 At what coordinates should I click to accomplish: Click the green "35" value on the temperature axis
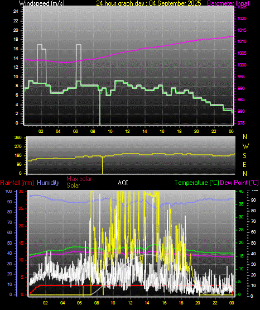click(241, 204)
